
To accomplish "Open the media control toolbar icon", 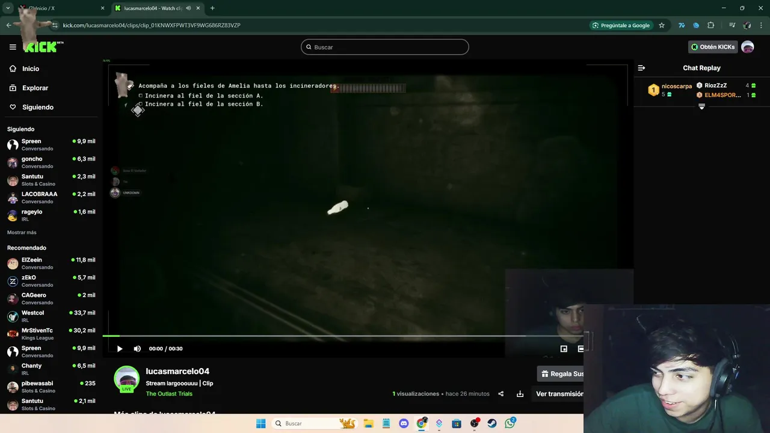I will pos(732,25).
